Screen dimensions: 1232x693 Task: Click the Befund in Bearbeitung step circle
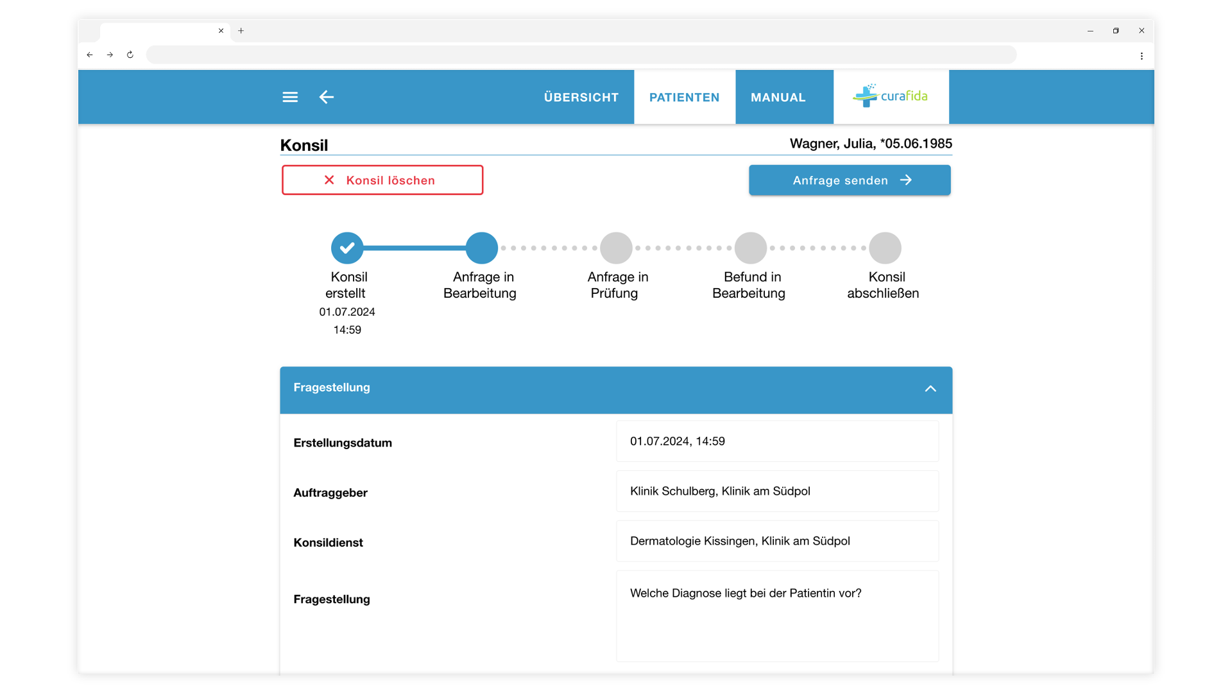751,248
